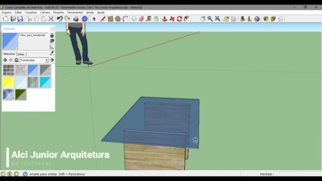
Task: Open the Arquivo menu
Action: pos(7,13)
